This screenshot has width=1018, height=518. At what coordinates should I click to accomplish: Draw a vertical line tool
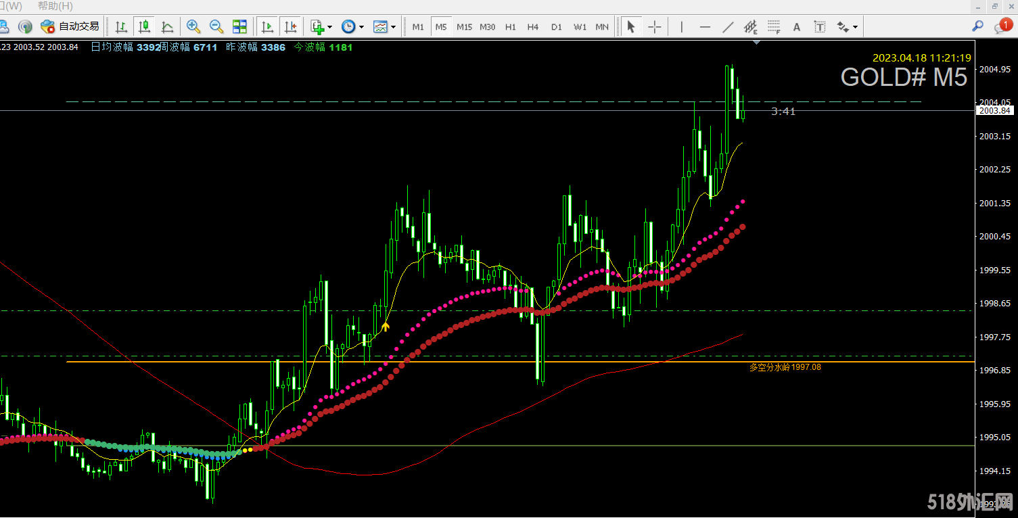point(682,27)
